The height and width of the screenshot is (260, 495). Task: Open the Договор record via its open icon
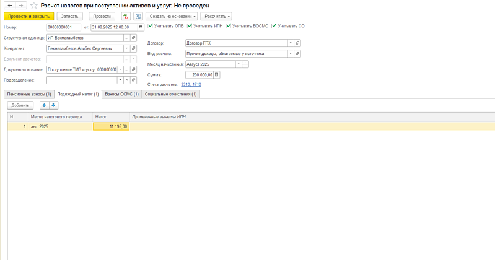pos(297,43)
